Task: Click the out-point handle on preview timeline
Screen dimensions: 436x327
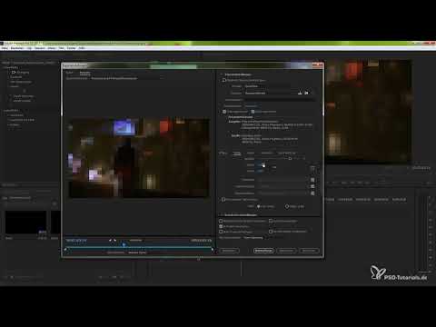Action: (213, 249)
